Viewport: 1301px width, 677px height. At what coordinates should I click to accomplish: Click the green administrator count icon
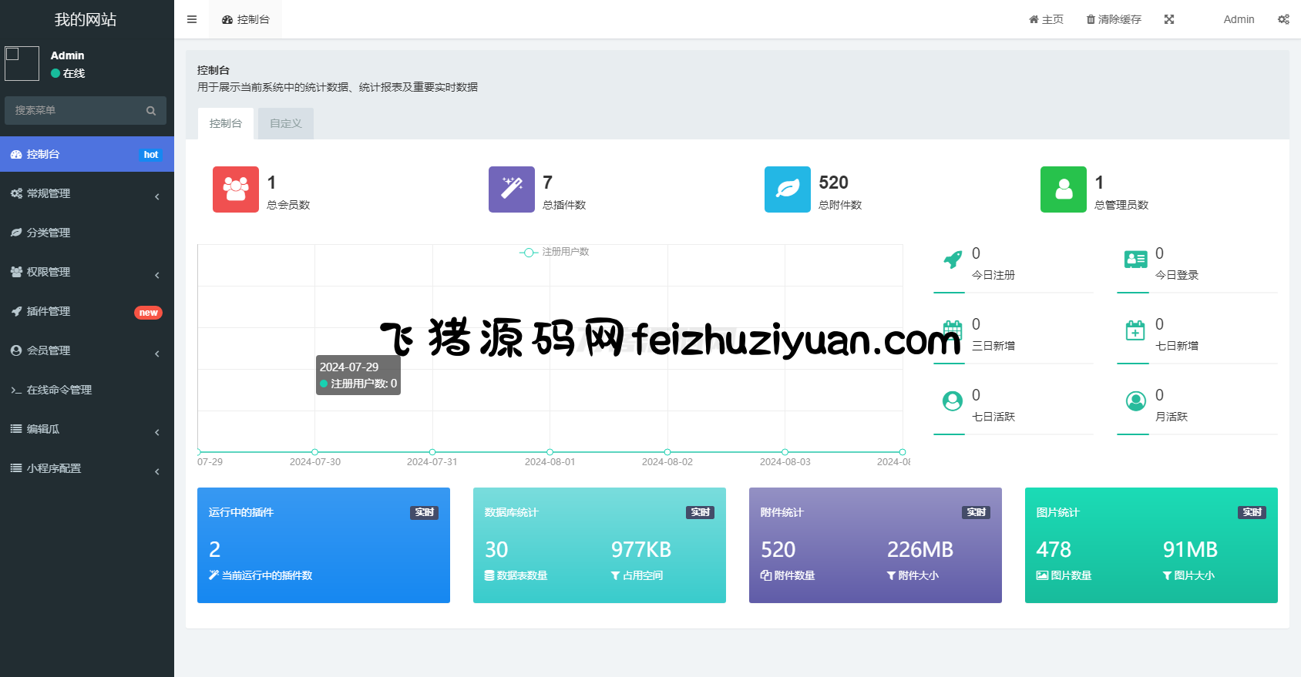(x=1064, y=189)
